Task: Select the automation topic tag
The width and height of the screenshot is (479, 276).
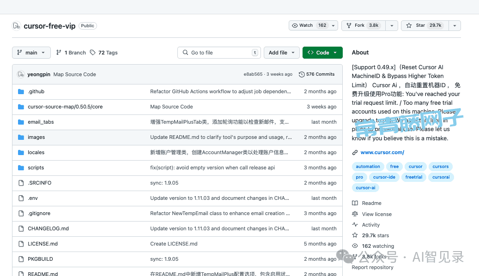Action: pos(368,167)
